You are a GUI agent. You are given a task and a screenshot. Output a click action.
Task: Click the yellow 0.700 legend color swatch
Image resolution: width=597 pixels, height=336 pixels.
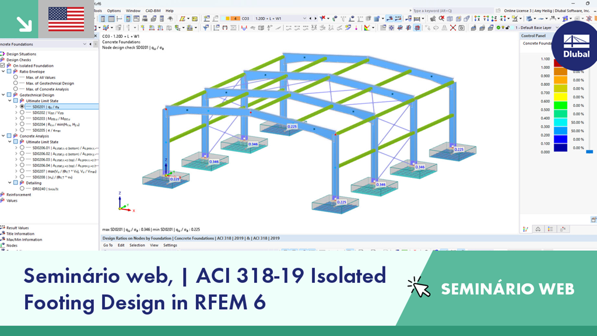(x=560, y=97)
